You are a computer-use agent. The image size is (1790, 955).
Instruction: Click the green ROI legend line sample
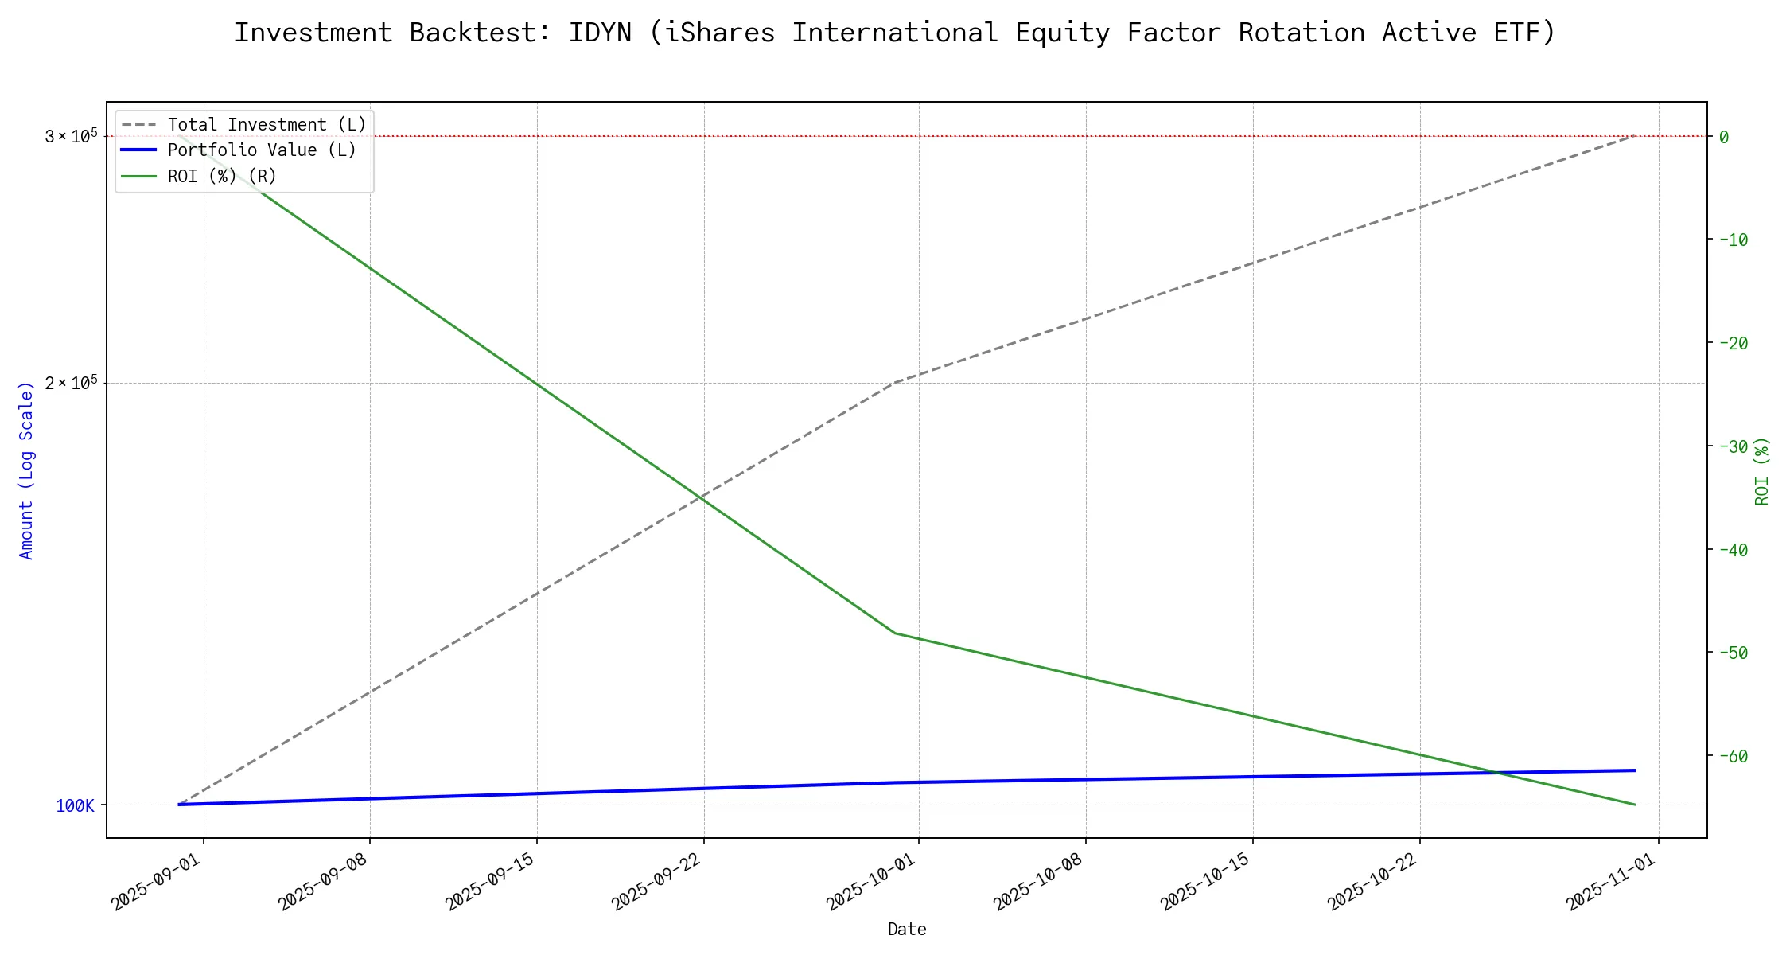138,177
